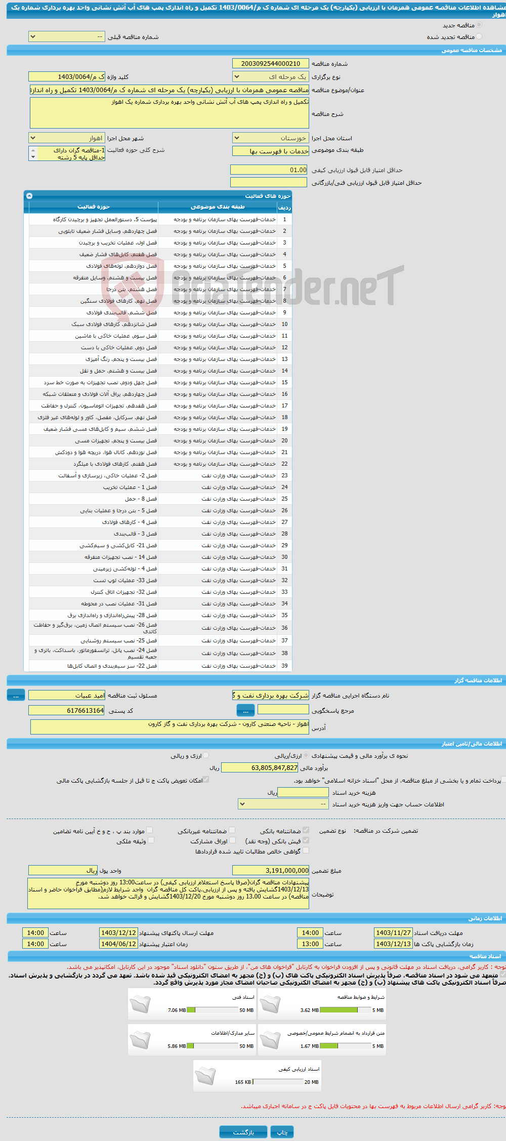Toggle the 'اوراق مشارکت' checkbox
Image resolution: width=506 pixels, height=1141 pixels.
pos(232,840)
